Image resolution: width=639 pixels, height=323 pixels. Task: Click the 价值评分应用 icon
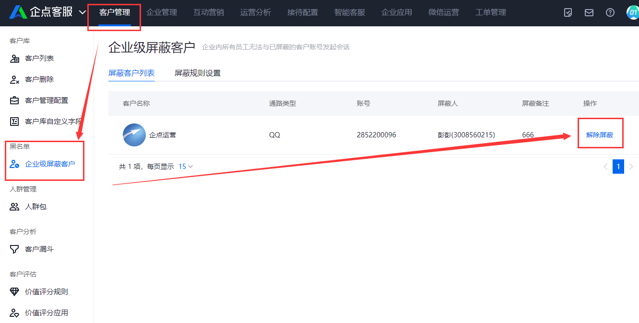click(15, 313)
